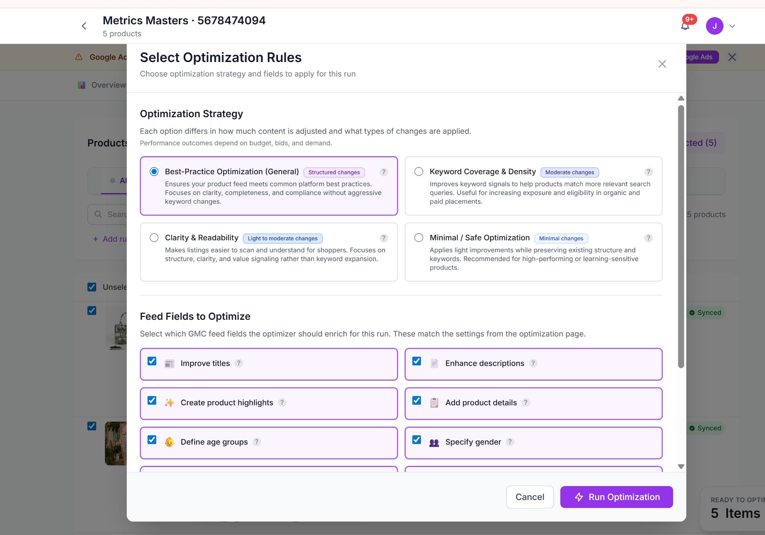Click the warning triangle on the Google Ads banner

click(x=79, y=57)
